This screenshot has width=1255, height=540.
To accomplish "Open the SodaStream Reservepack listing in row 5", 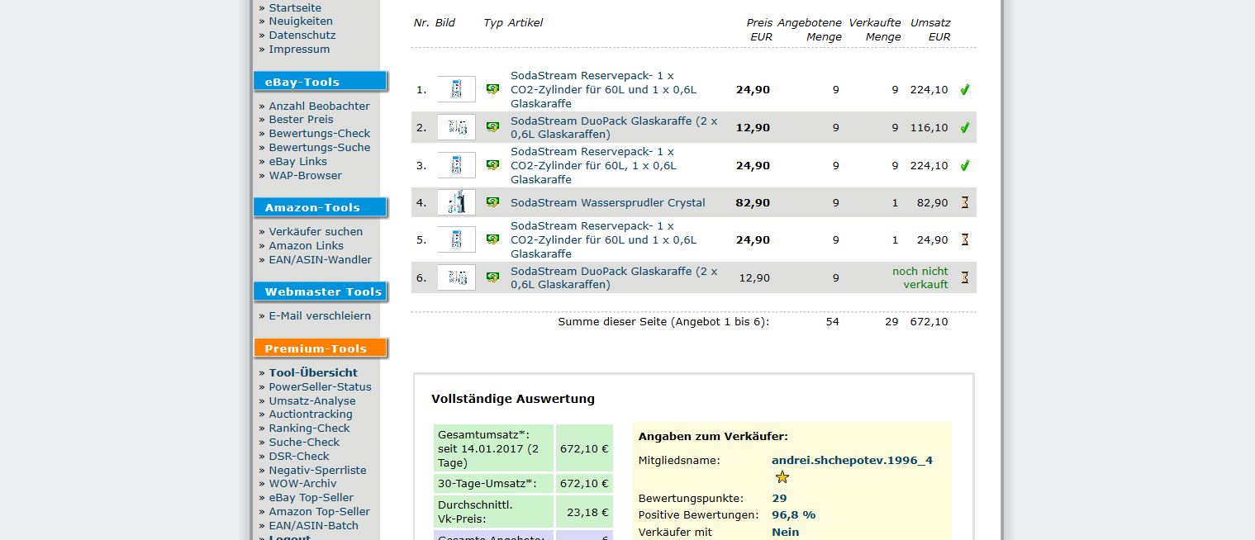I will pyautogui.click(x=603, y=239).
